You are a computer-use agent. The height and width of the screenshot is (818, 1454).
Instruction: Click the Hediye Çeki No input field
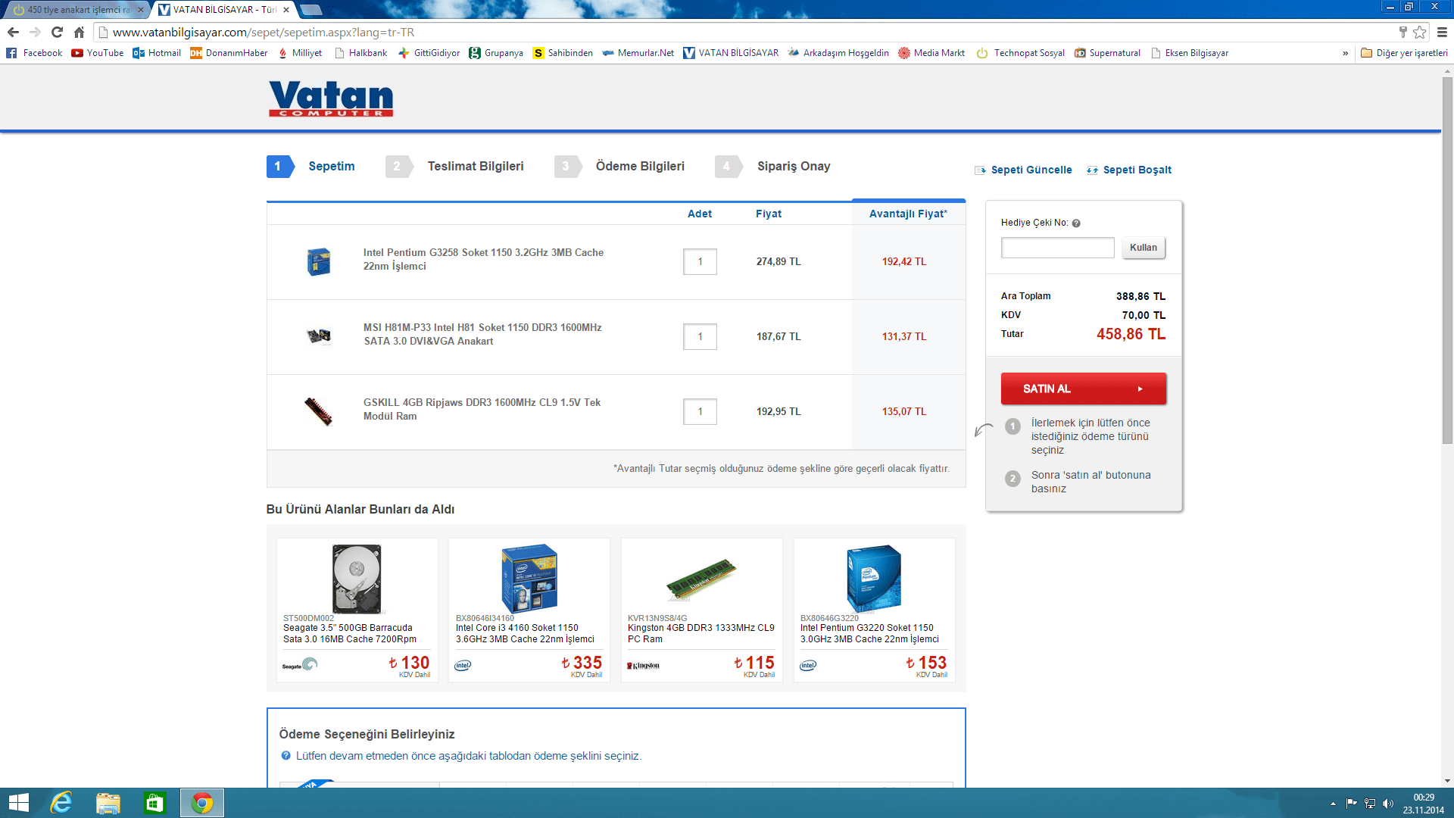[x=1057, y=248]
